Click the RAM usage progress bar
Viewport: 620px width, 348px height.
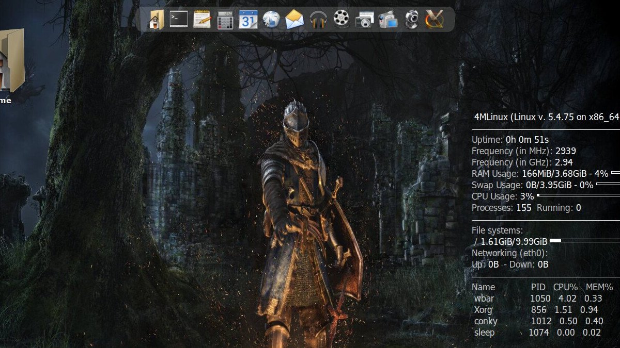click(615, 174)
